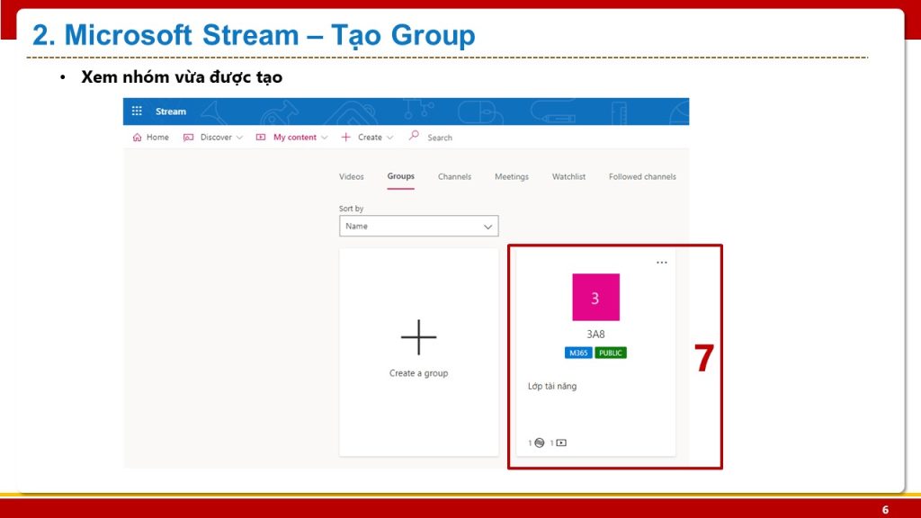
Task: Select the Groups tab
Action: tap(400, 176)
